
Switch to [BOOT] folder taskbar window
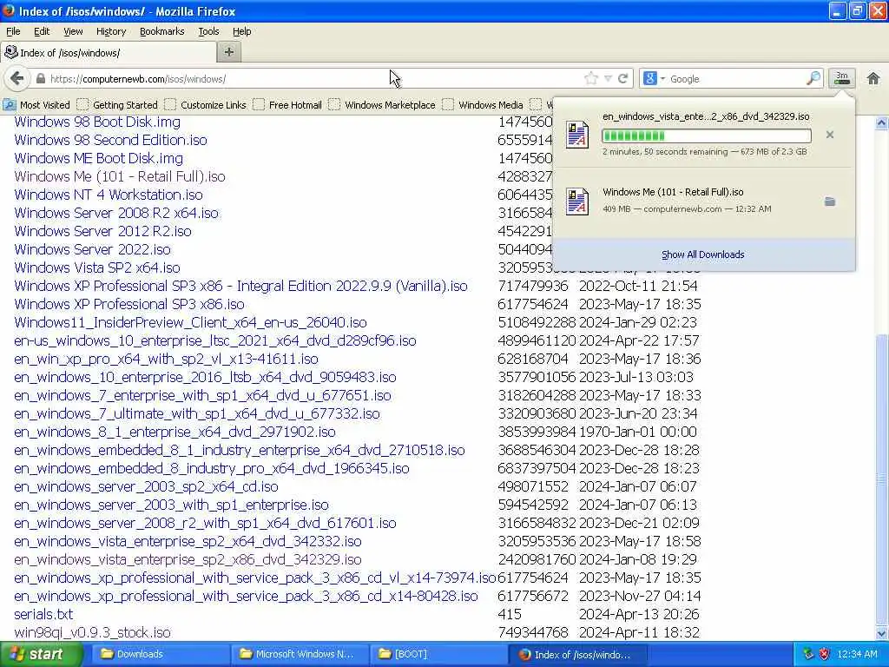point(438,654)
